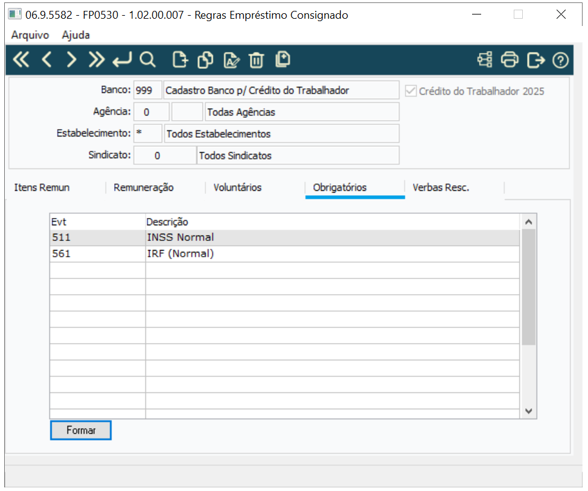588x491 pixels.
Task: Exit using the door-arrow icon
Action: coord(535,60)
